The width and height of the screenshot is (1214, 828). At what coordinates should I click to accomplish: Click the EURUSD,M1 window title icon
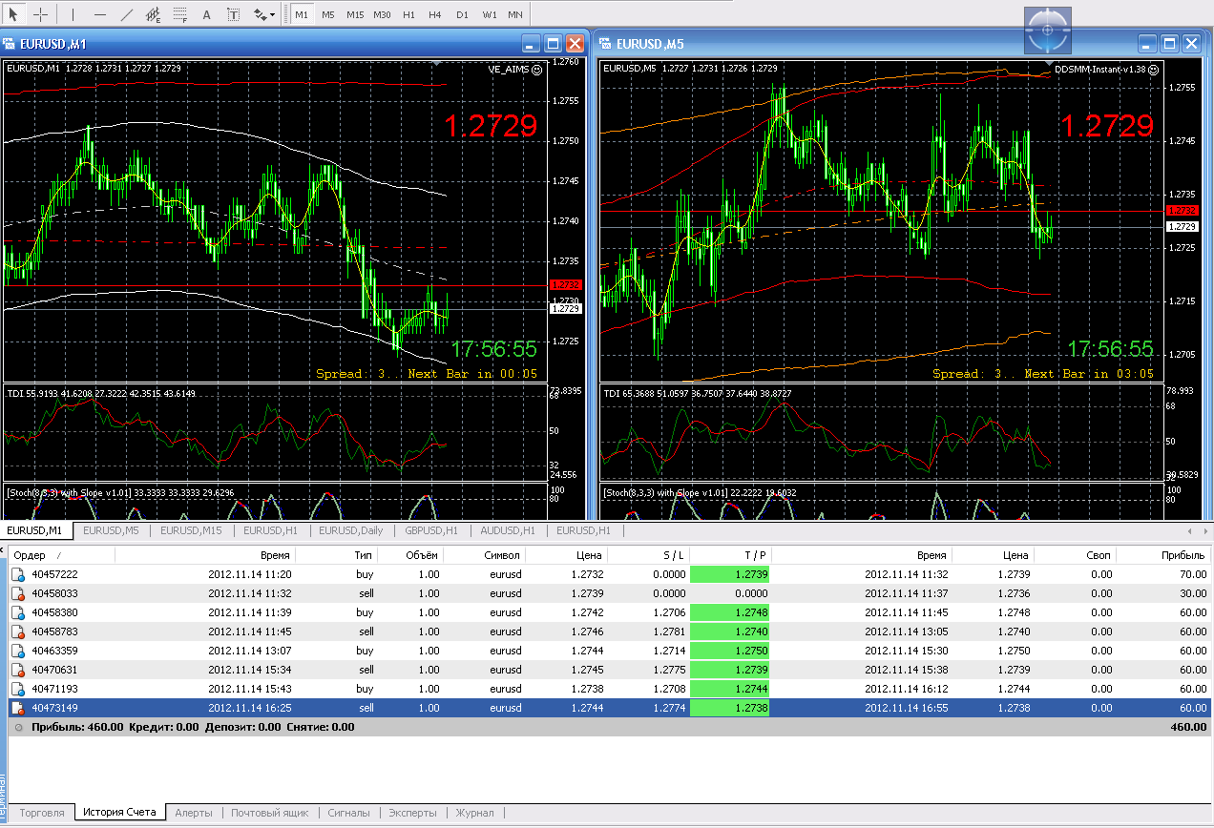[x=10, y=44]
